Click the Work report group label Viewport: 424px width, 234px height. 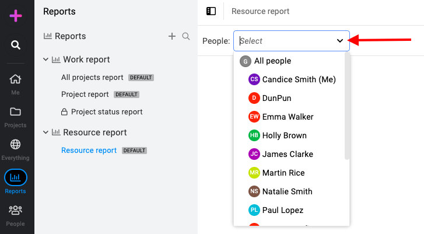[86, 60]
